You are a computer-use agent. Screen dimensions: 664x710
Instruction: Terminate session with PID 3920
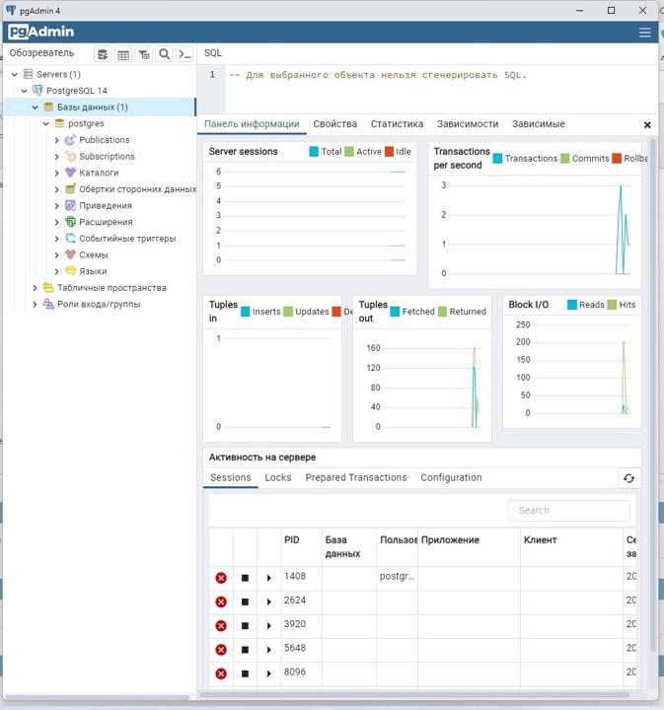coord(221,626)
